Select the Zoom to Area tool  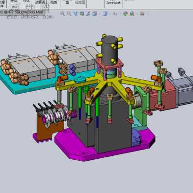(x=69, y=14)
